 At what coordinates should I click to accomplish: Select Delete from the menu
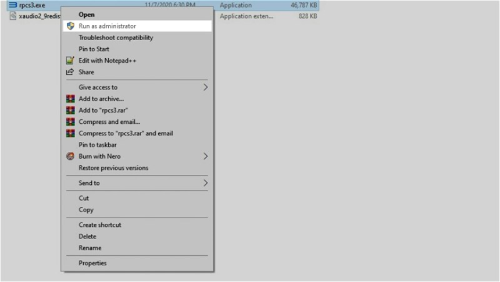pyautogui.click(x=137, y=236)
